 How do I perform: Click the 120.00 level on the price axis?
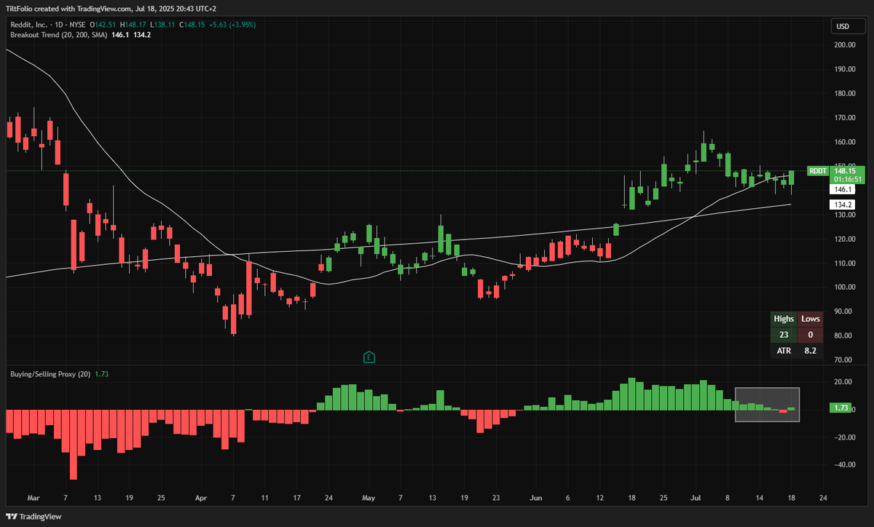845,239
